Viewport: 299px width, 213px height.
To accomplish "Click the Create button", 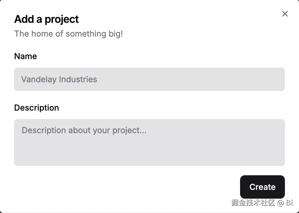I will pyautogui.click(x=262, y=187).
